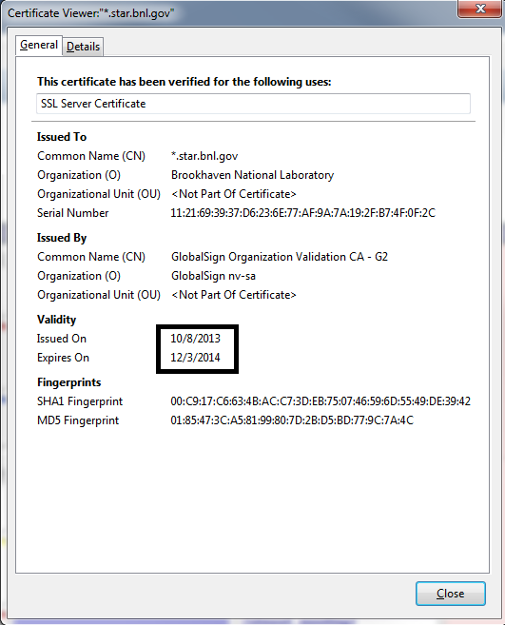Image resolution: width=505 pixels, height=625 pixels.
Task: Click the Fingerprints heading
Action: coord(69,382)
